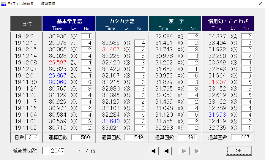Select the date 19.11.17
Image resolution: width=265 pixels, height=160 pixels.
(26, 102)
